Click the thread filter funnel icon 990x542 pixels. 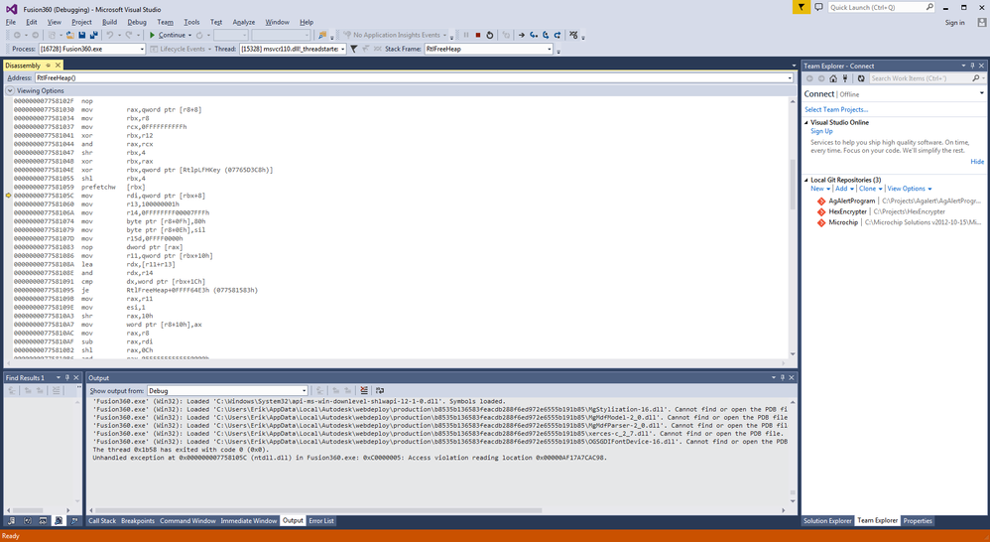click(x=353, y=49)
